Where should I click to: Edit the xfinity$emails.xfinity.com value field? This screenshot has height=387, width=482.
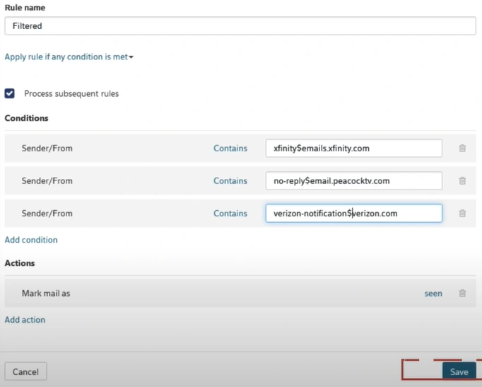(x=354, y=149)
